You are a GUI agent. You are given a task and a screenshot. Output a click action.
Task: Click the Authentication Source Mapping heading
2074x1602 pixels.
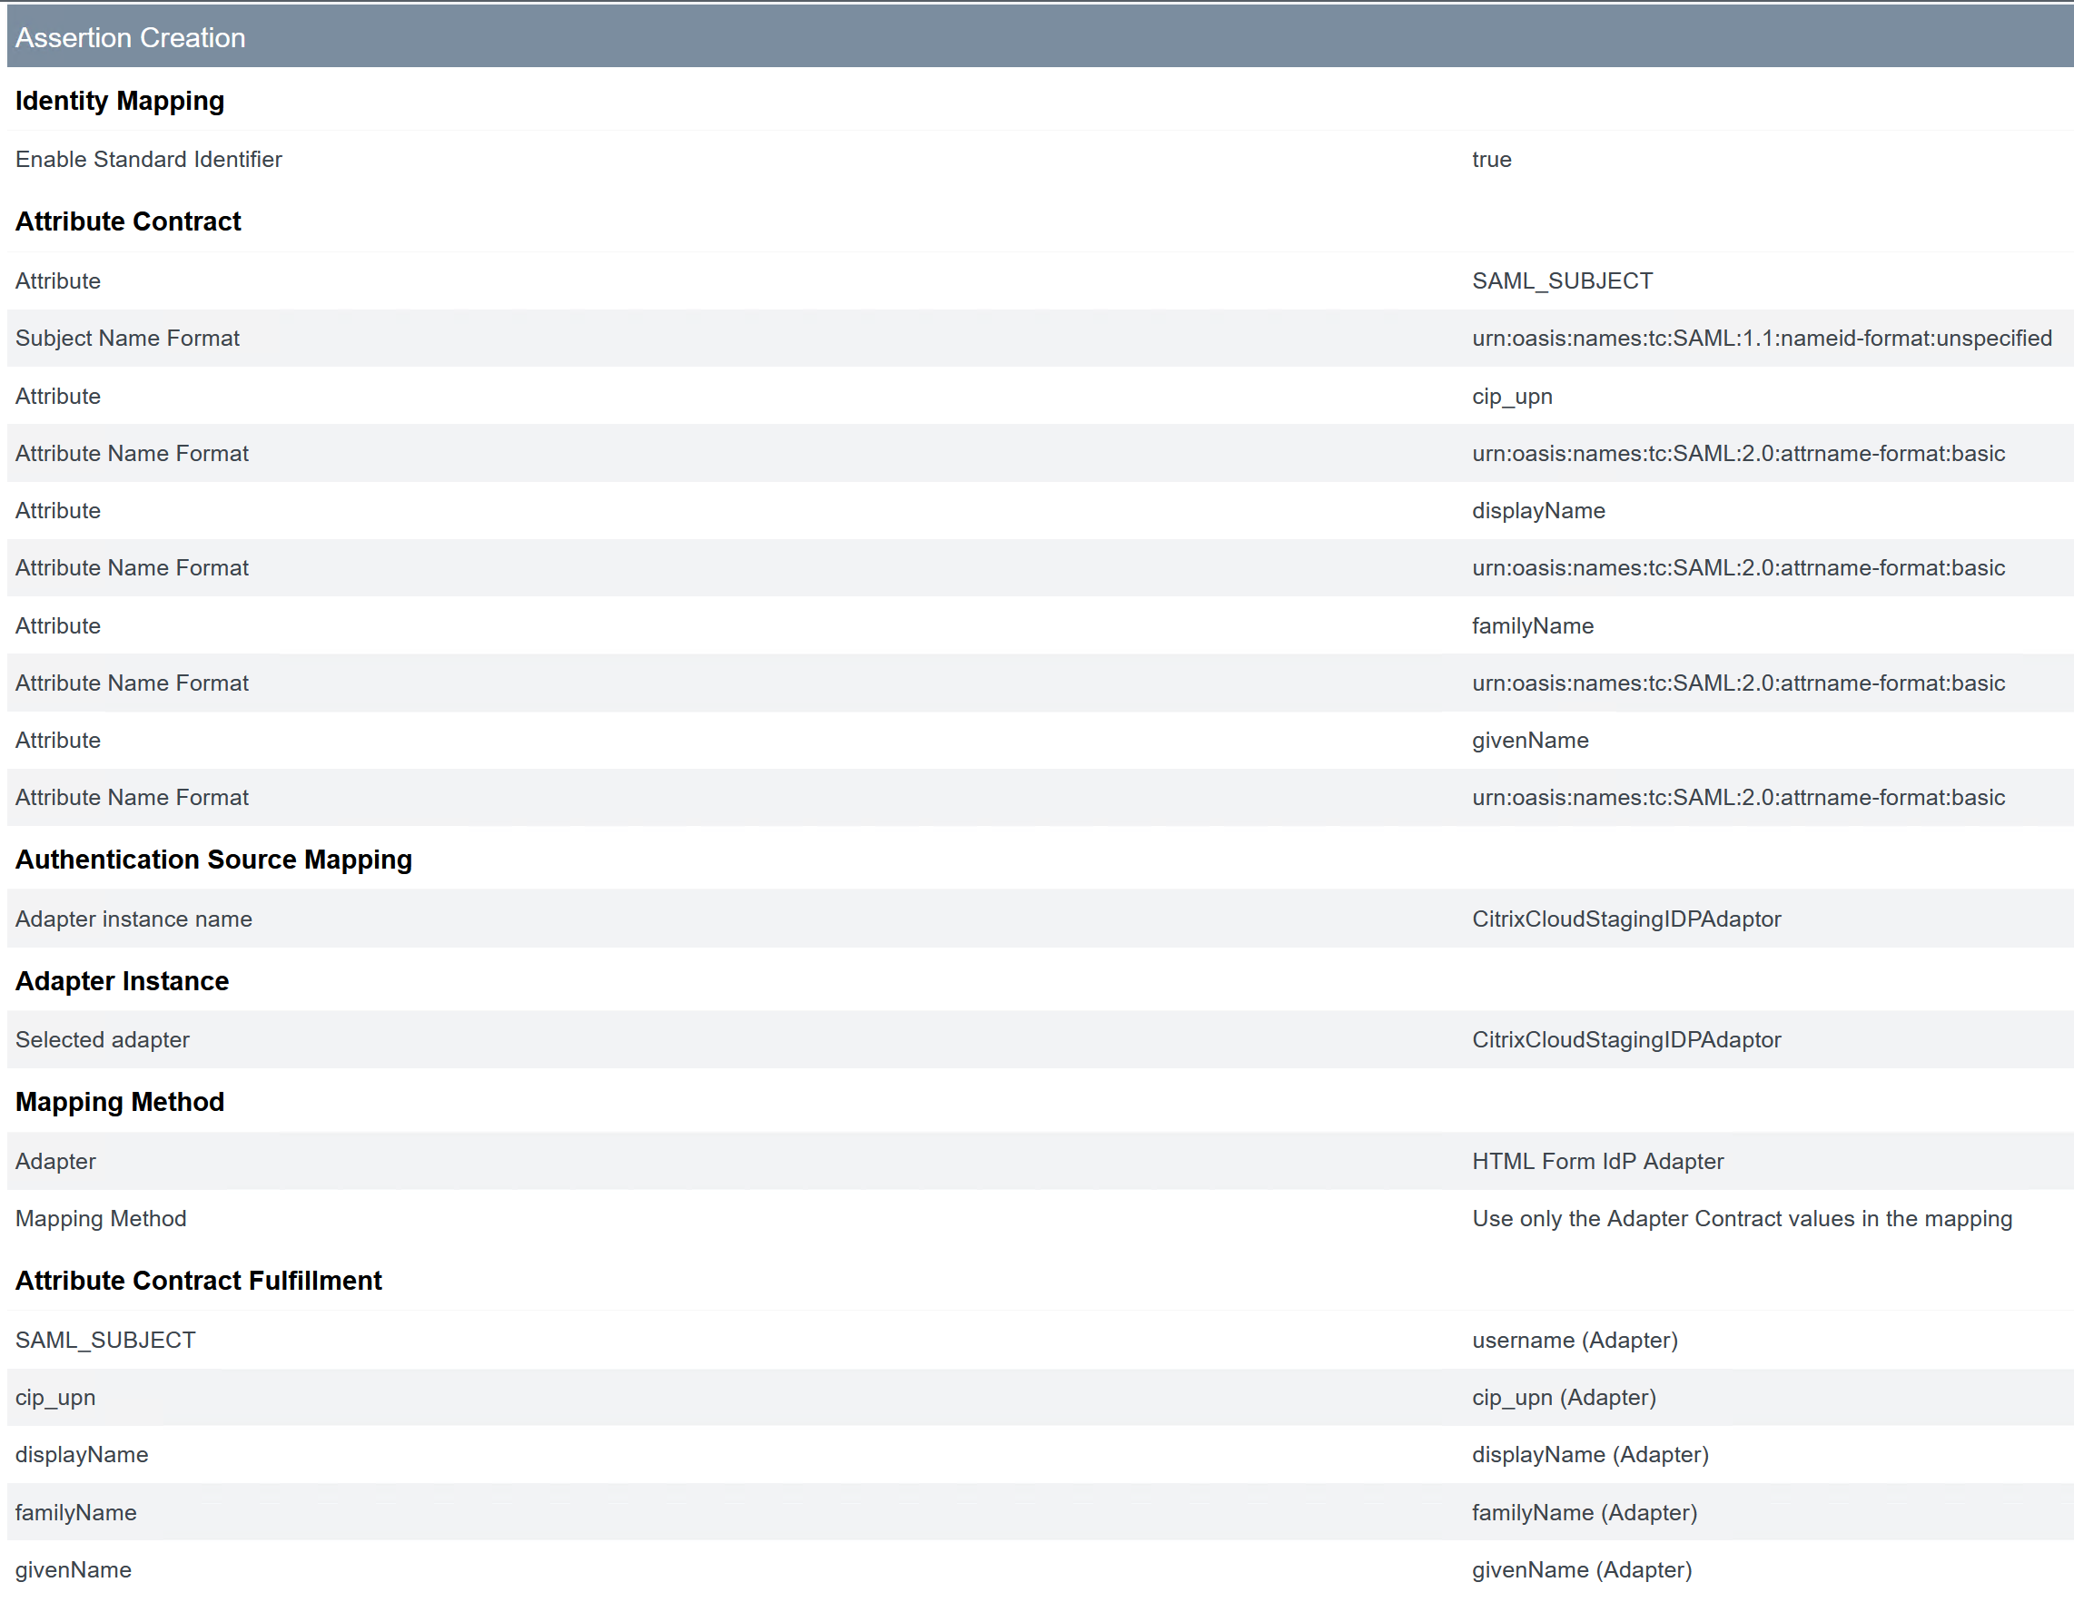pos(213,859)
